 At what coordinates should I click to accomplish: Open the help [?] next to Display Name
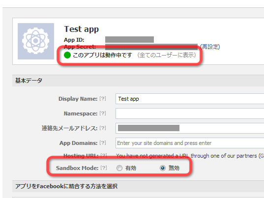click(x=103, y=99)
